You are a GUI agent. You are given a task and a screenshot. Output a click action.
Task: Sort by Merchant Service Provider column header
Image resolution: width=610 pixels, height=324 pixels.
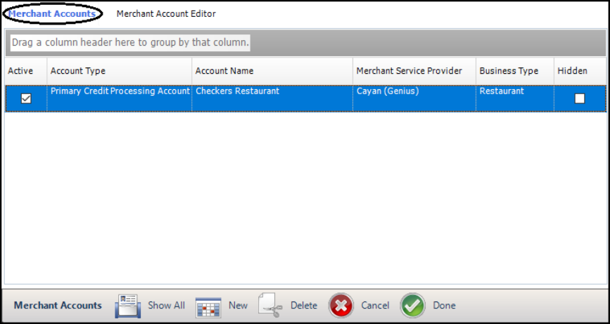(x=414, y=71)
